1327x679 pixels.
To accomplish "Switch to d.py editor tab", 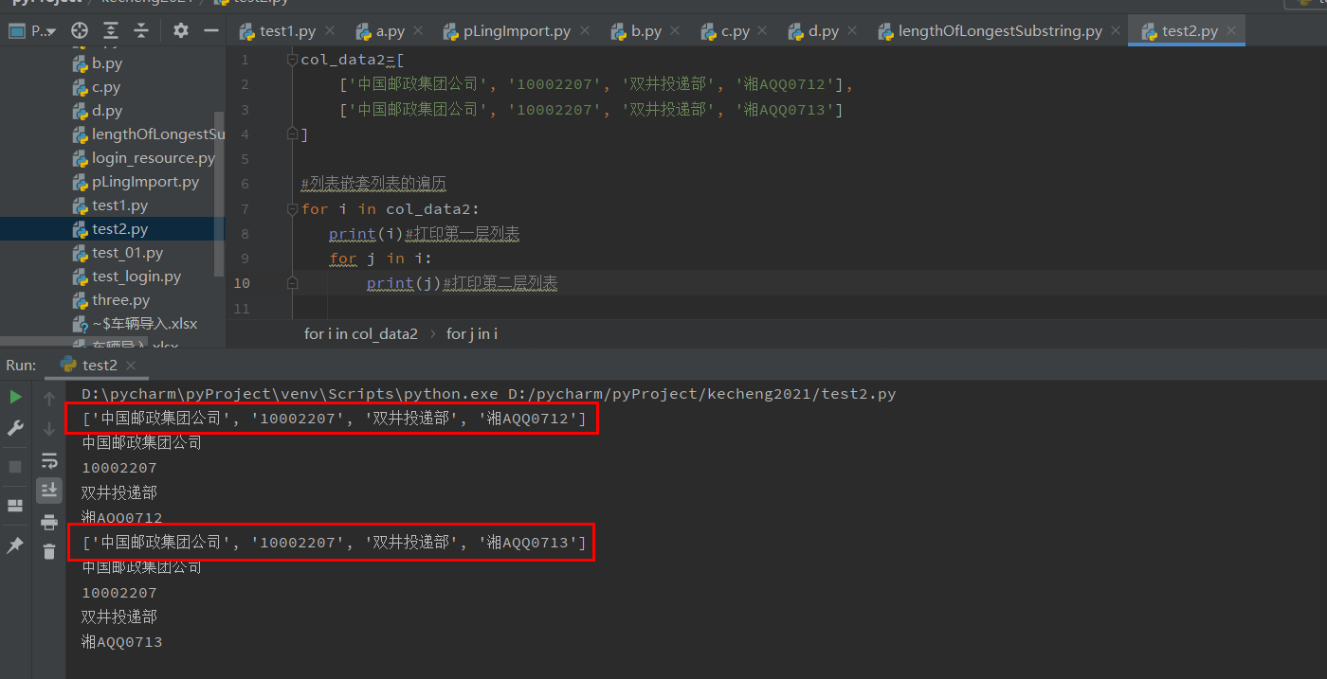I will pyautogui.click(x=824, y=31).
